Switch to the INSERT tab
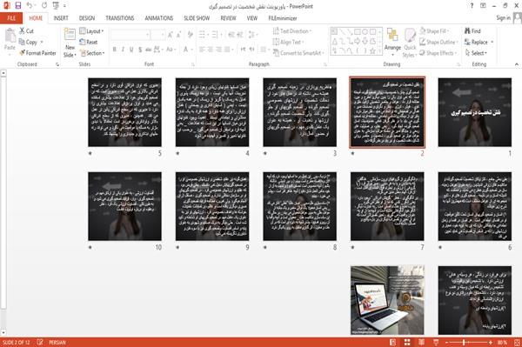Viewport: 522px width, 347px height. tap(61, 18)
